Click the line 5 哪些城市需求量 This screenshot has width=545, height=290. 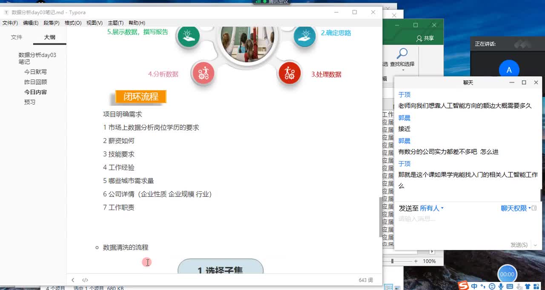click(129, 181)
